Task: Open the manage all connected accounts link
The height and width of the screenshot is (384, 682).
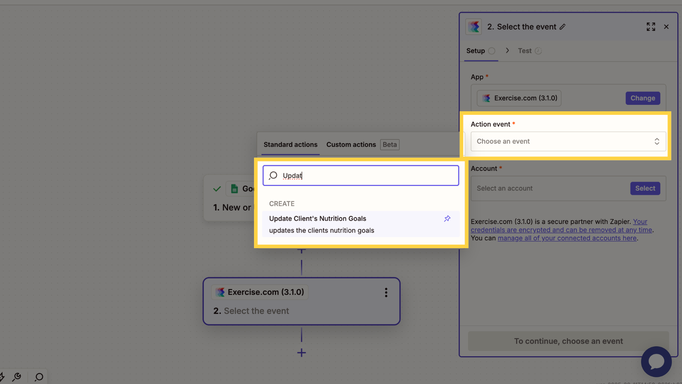Action: point(567,238)
